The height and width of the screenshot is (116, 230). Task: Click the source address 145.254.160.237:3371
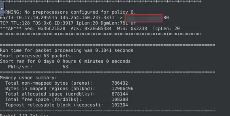click(87, 18)
